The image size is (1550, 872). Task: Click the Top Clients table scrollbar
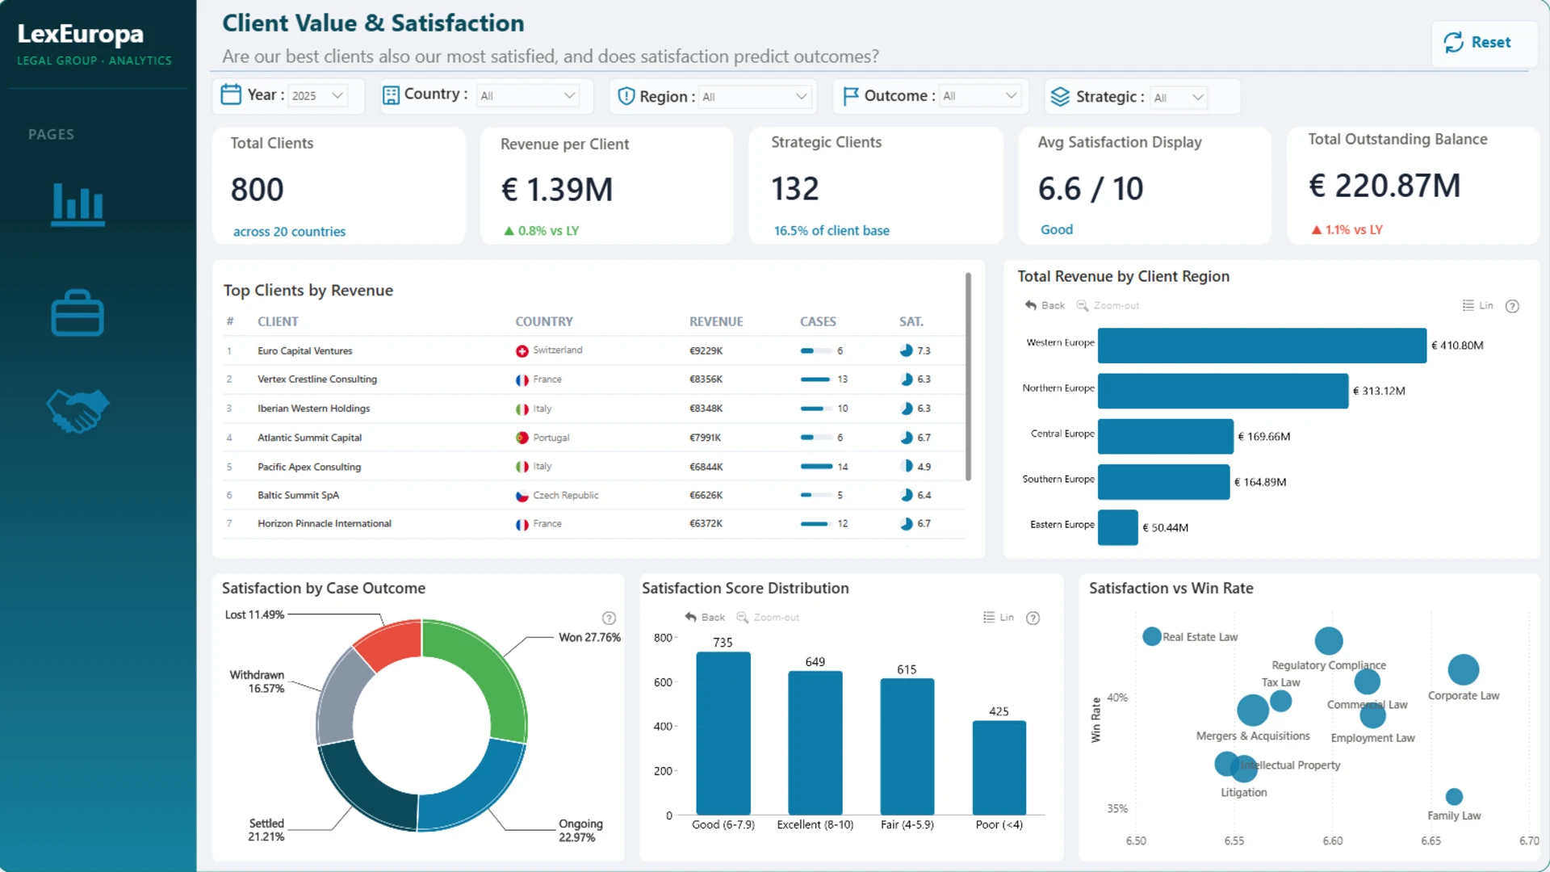pos(968,376)
